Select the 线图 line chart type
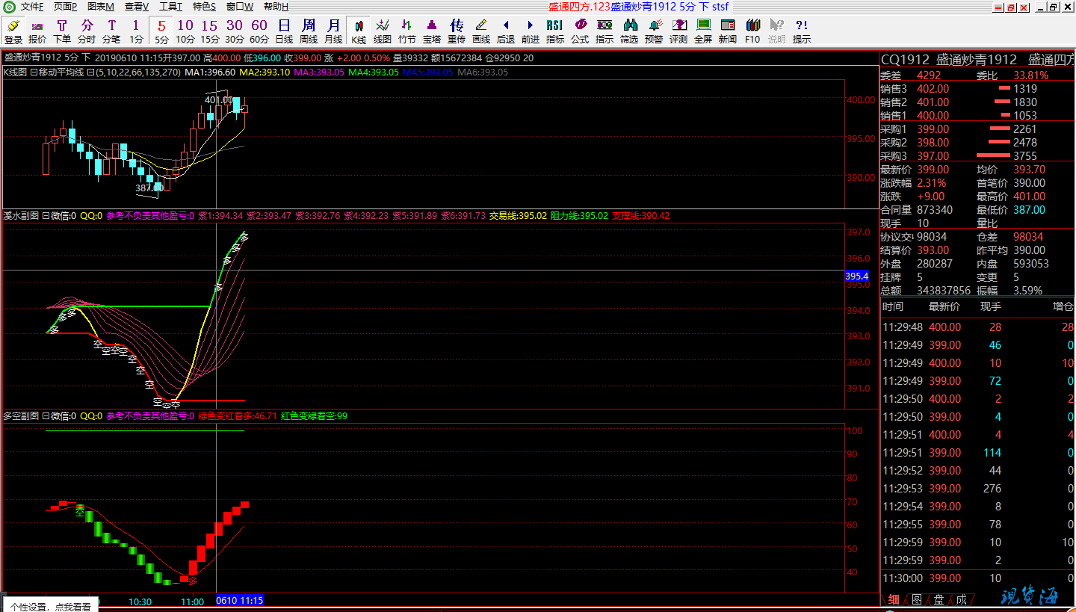 click(383, 31)
